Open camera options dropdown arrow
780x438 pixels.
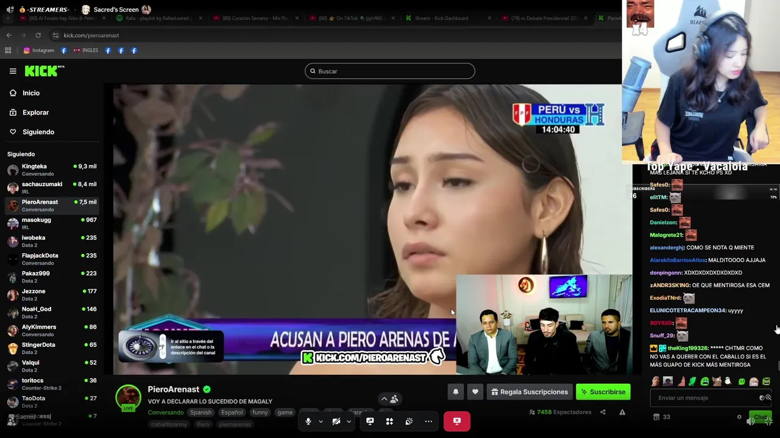tap(349, 421)
